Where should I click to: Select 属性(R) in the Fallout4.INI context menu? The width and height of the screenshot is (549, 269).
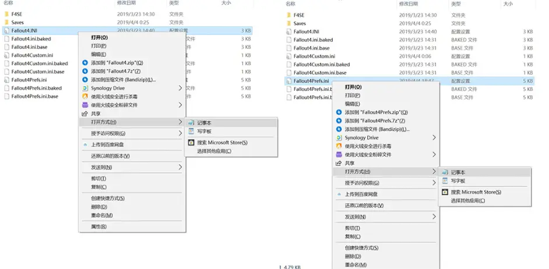point(98,226)
